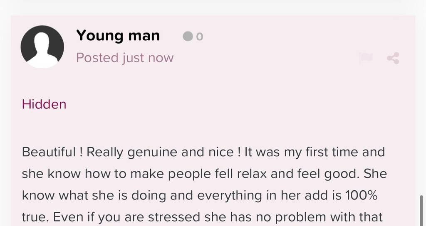Click the grey reputation dot beside username
The image size is (426, 226).
(x=188, y=36)
